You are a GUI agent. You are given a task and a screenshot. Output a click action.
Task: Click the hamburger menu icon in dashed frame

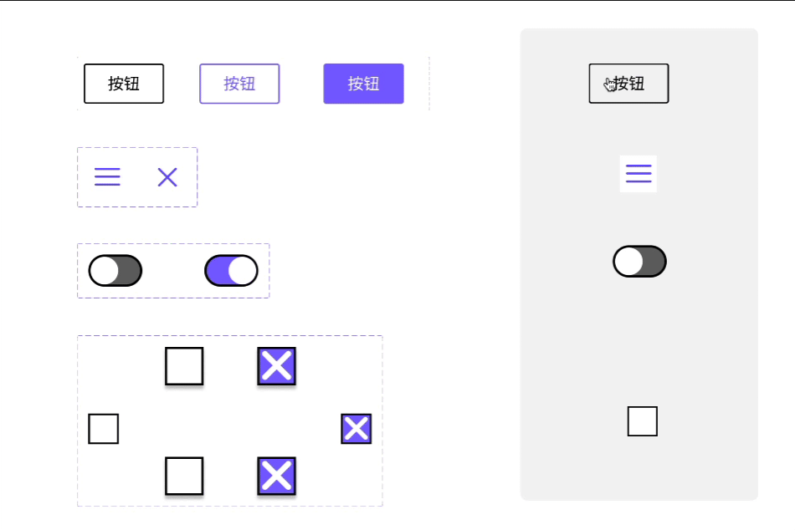[107, 177]
